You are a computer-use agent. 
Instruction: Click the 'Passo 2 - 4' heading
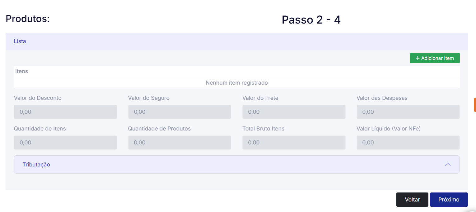pyautogui.click(x=311, y=20)
